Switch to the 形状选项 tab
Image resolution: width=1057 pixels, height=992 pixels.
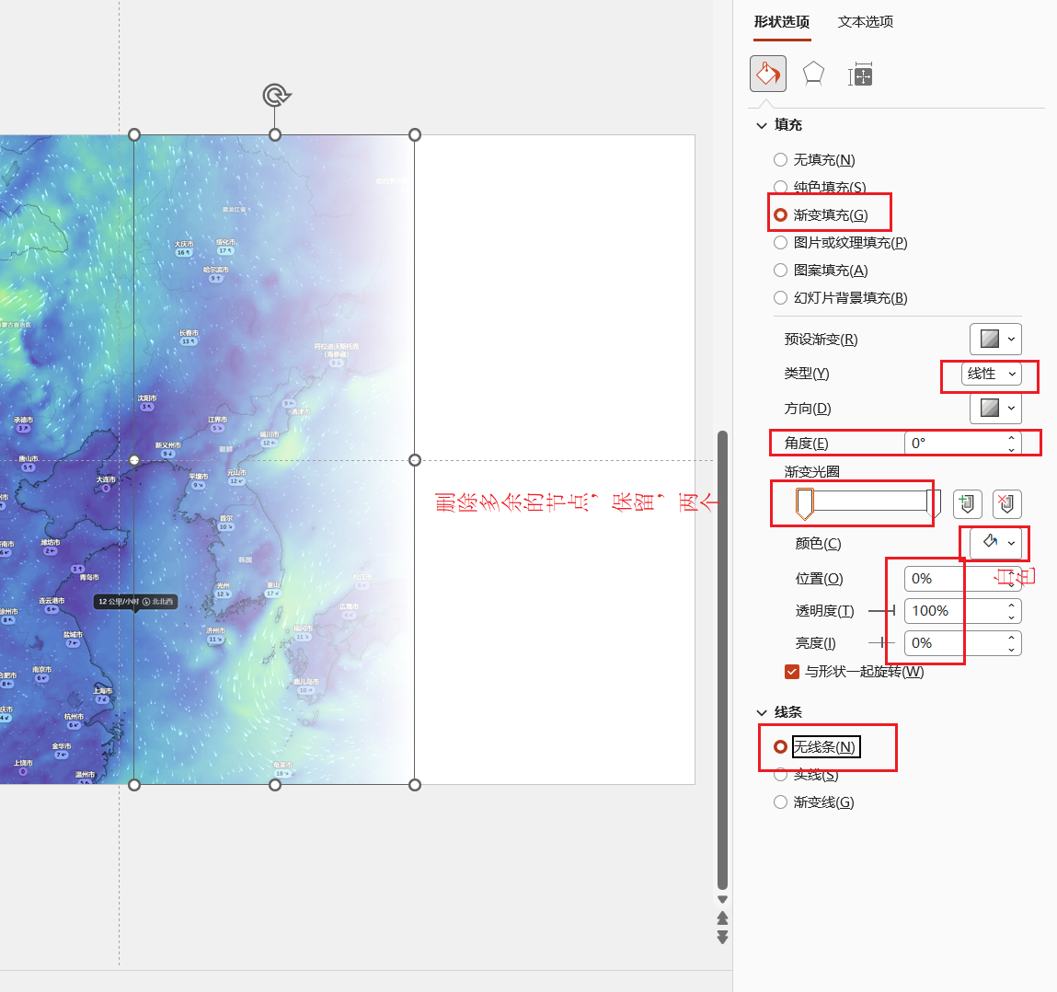pos(782,22)
